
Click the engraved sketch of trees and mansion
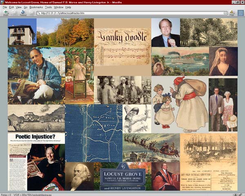[209, 33]
